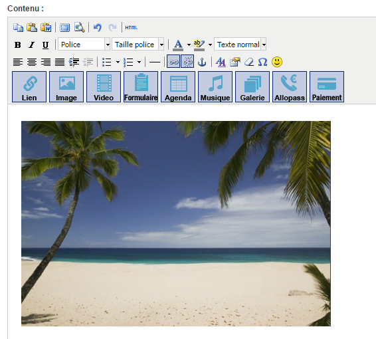Click the Galerie button
This screenshot has height=339, width=376.
click(x=252, y=86)
